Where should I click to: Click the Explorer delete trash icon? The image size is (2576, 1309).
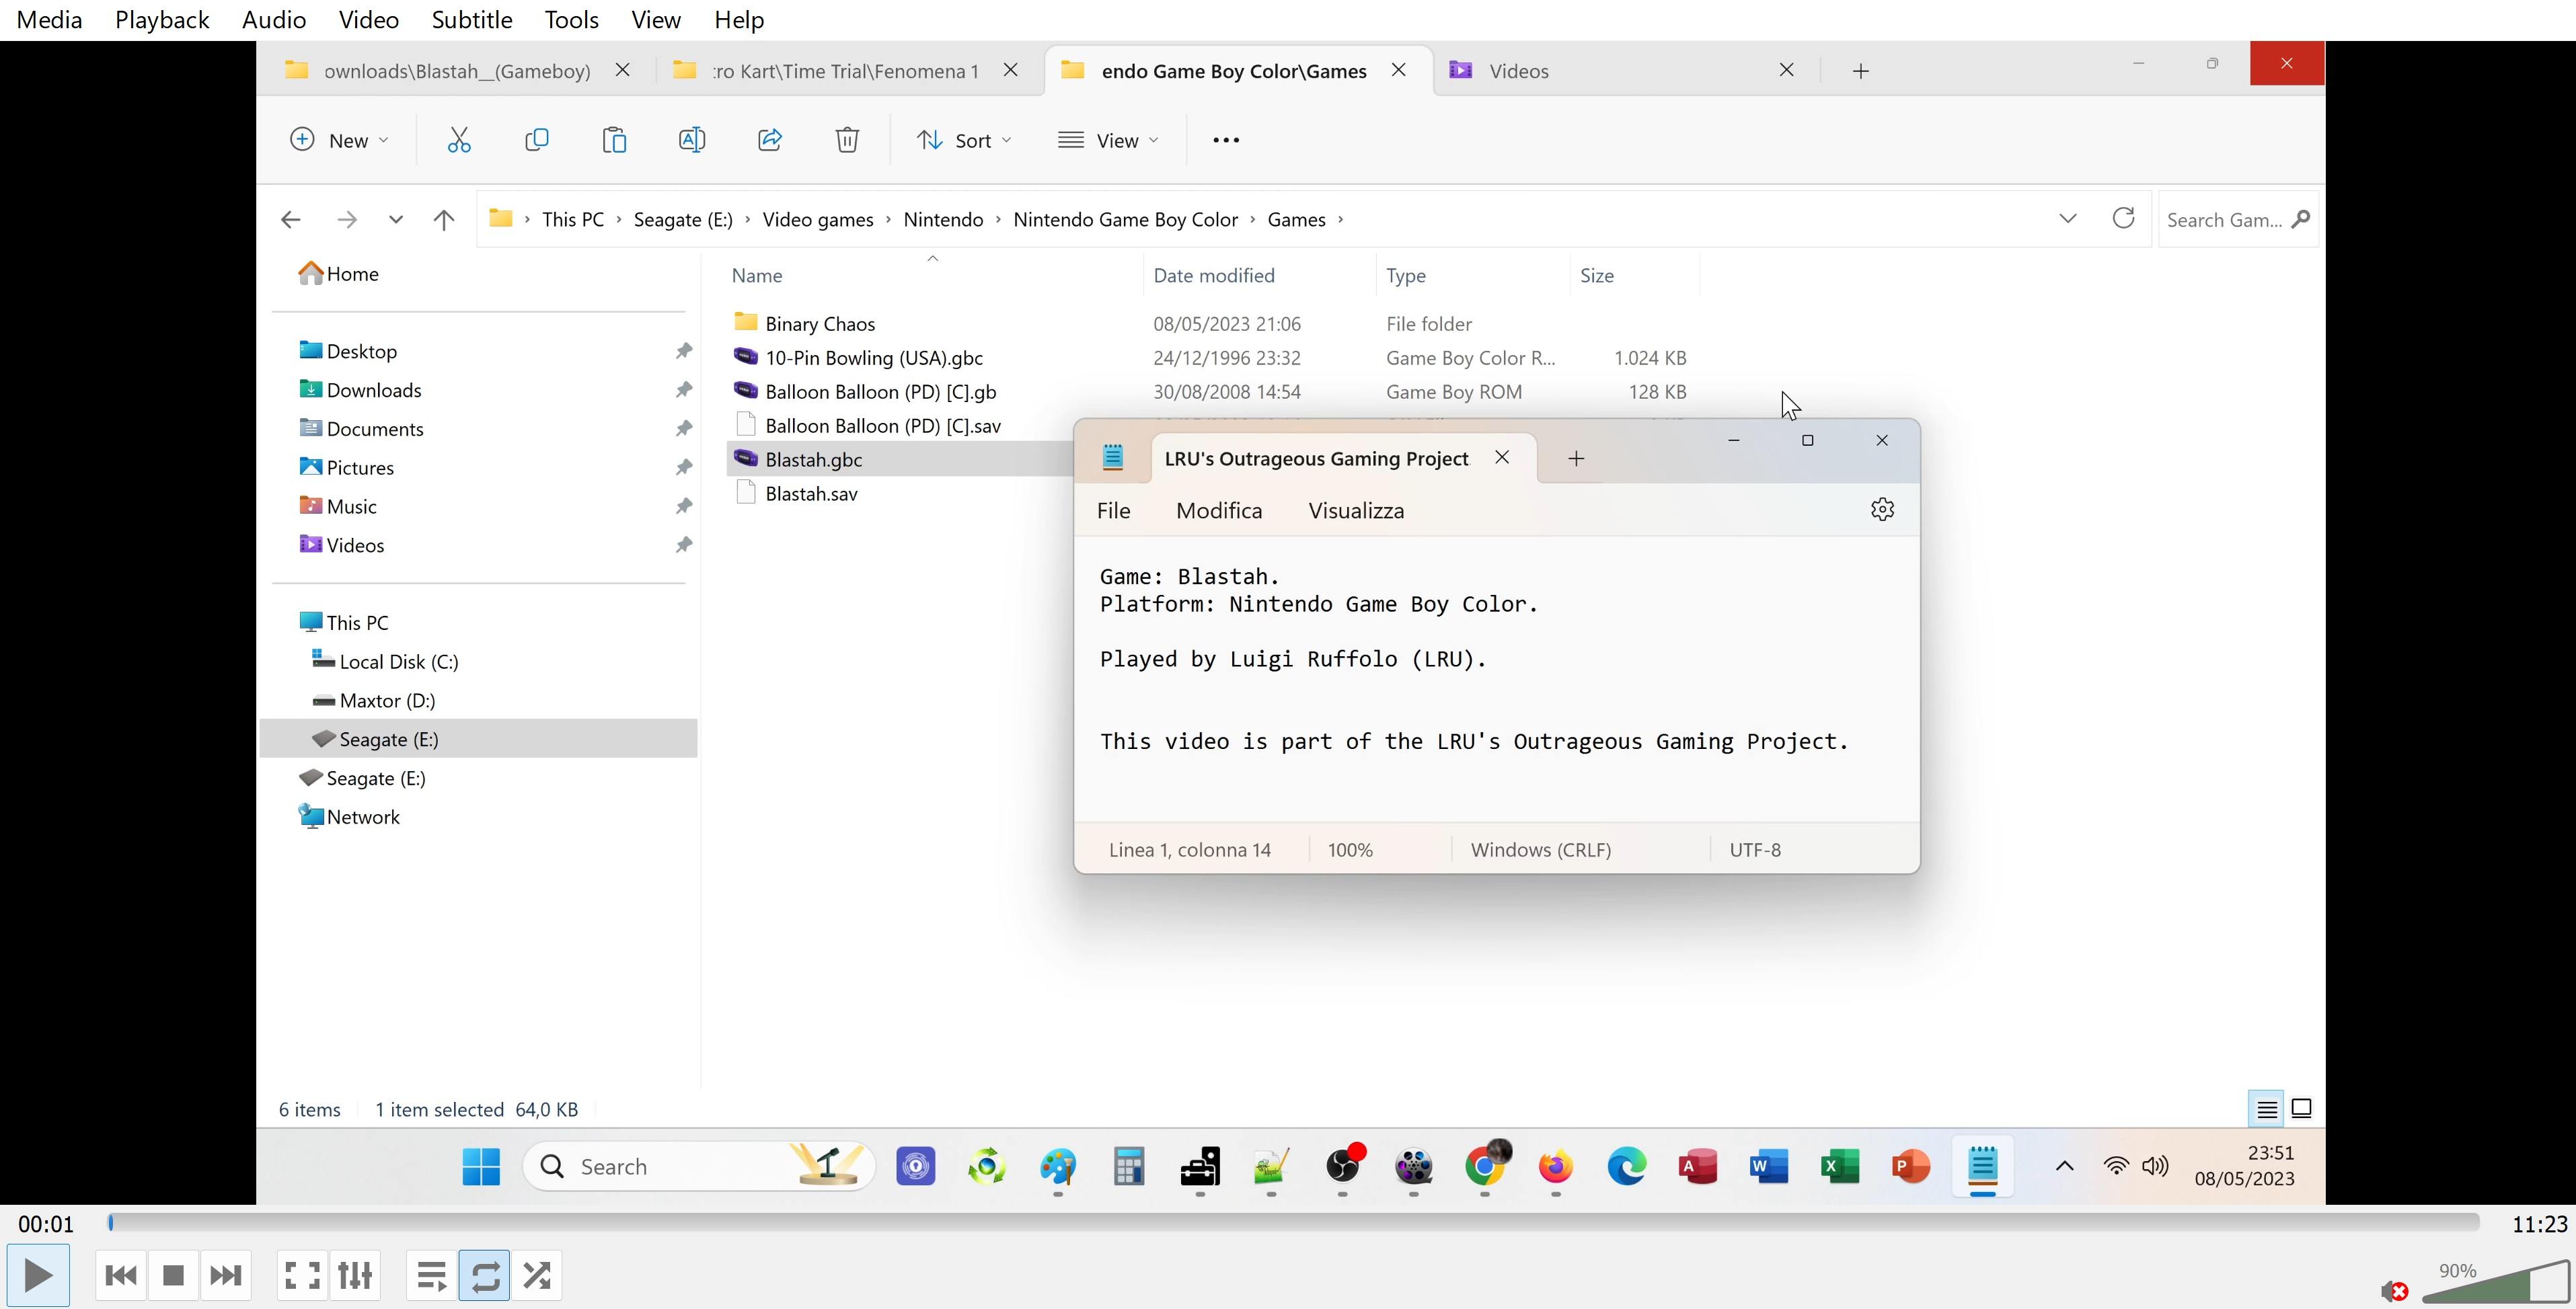pyautogui.click(x=847, y=140)
